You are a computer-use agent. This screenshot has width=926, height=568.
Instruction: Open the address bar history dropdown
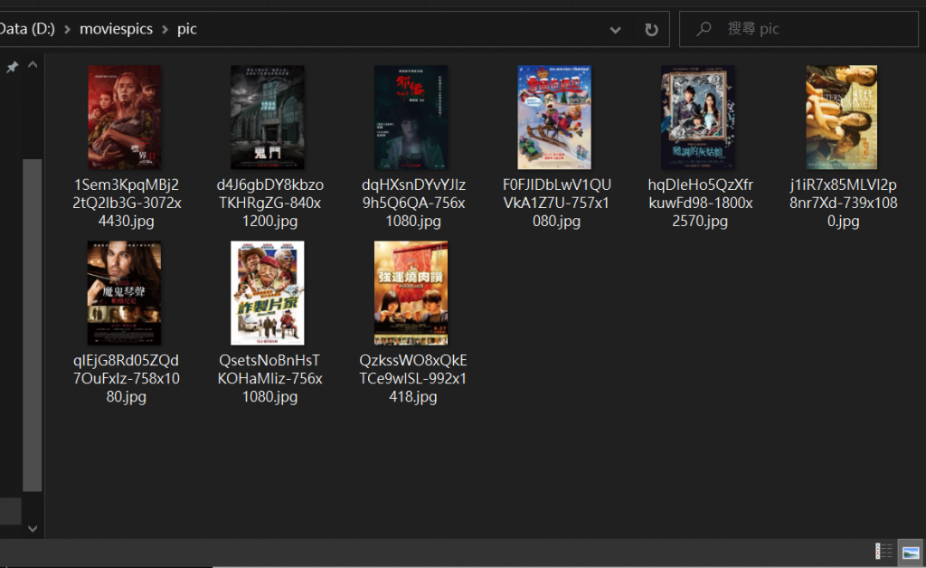pyautogui.click(x=615, y=30)
